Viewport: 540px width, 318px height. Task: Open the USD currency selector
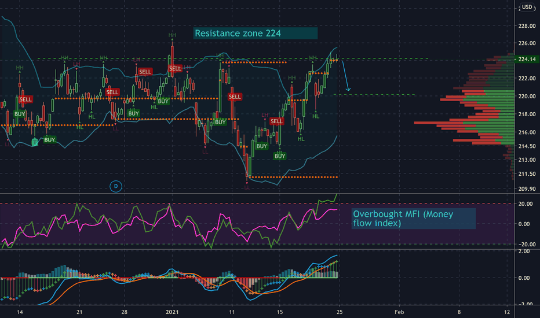(527, 7)
